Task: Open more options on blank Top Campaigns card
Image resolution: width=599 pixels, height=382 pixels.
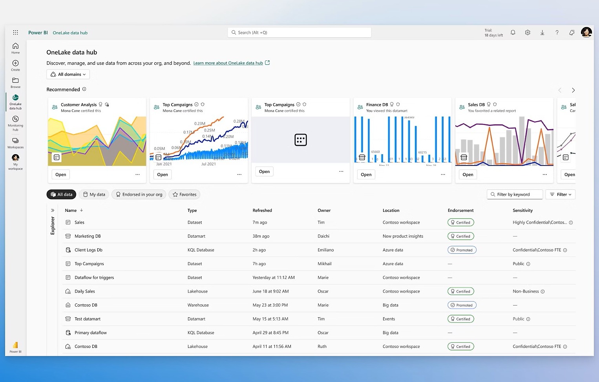Action: (x=341, y=171)
